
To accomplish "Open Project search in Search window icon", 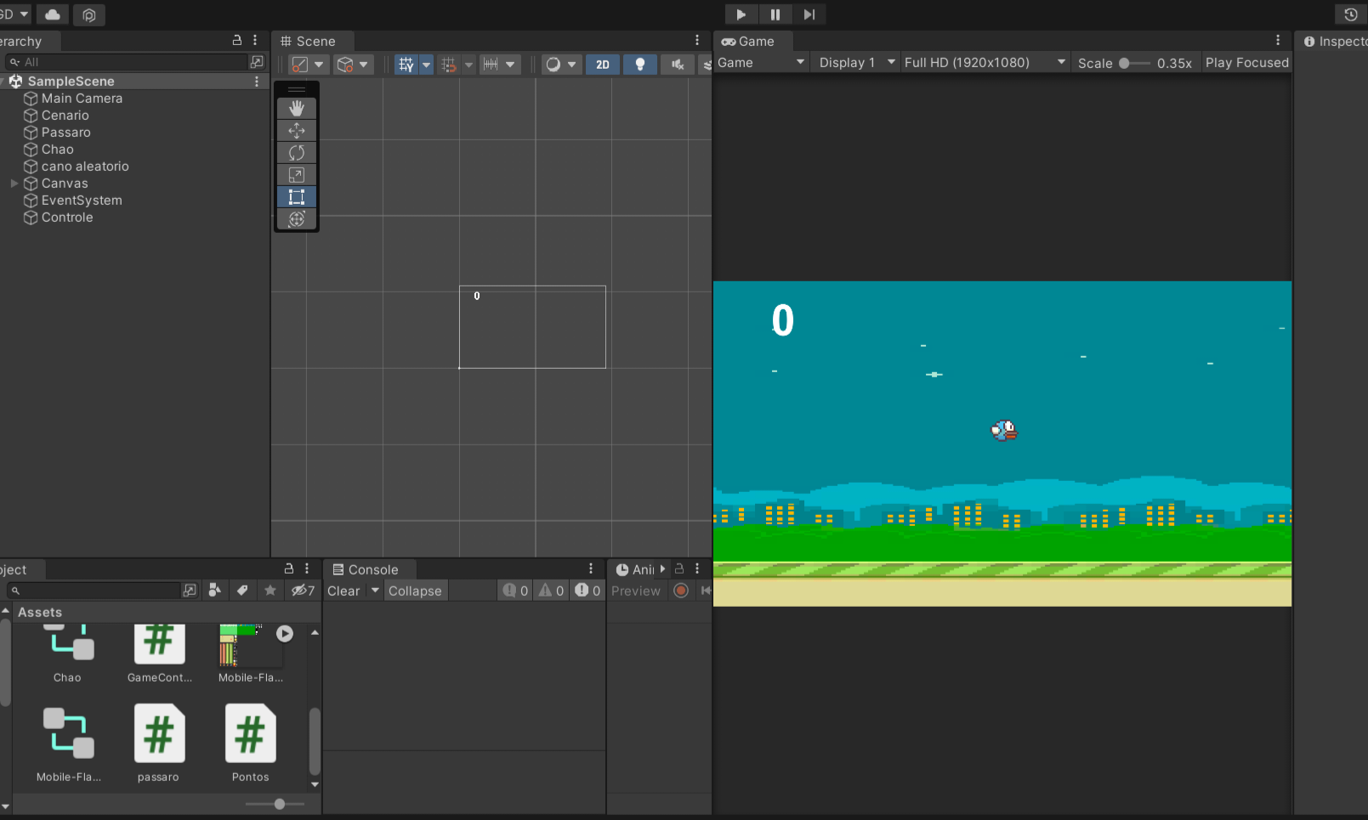I will click(190, 590).
